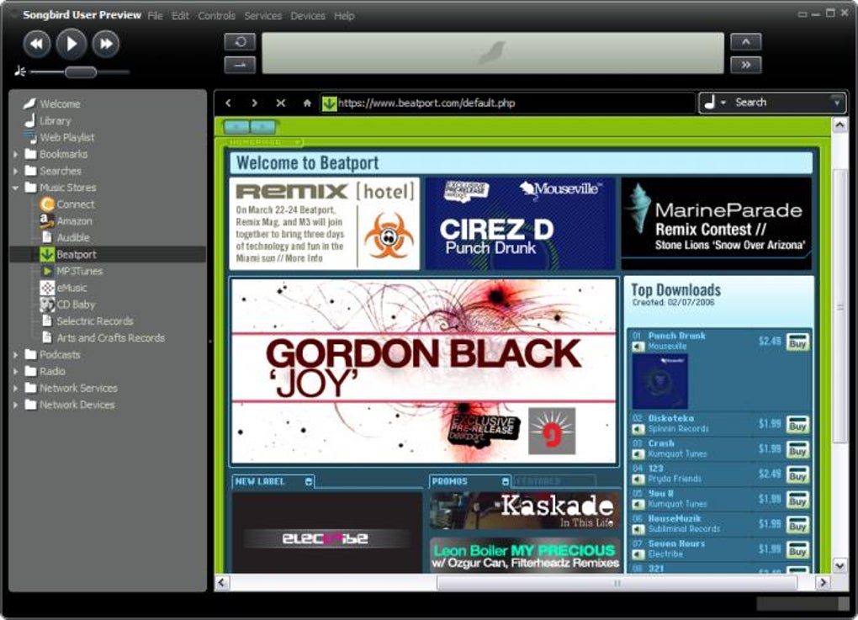Expand the Network Services folder
This screenshot has width=858, height=620.
(x=15, y=389)
